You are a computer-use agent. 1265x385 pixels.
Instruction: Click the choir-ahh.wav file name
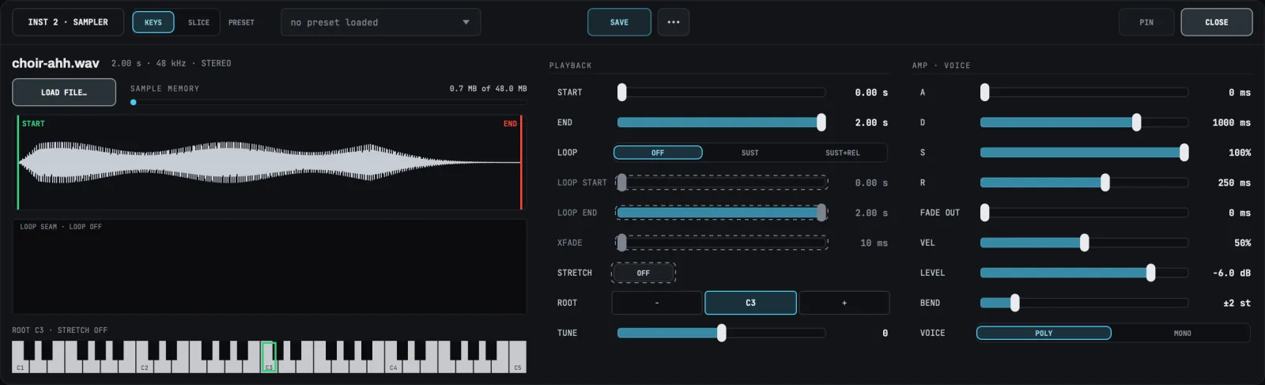coord(55,63)
